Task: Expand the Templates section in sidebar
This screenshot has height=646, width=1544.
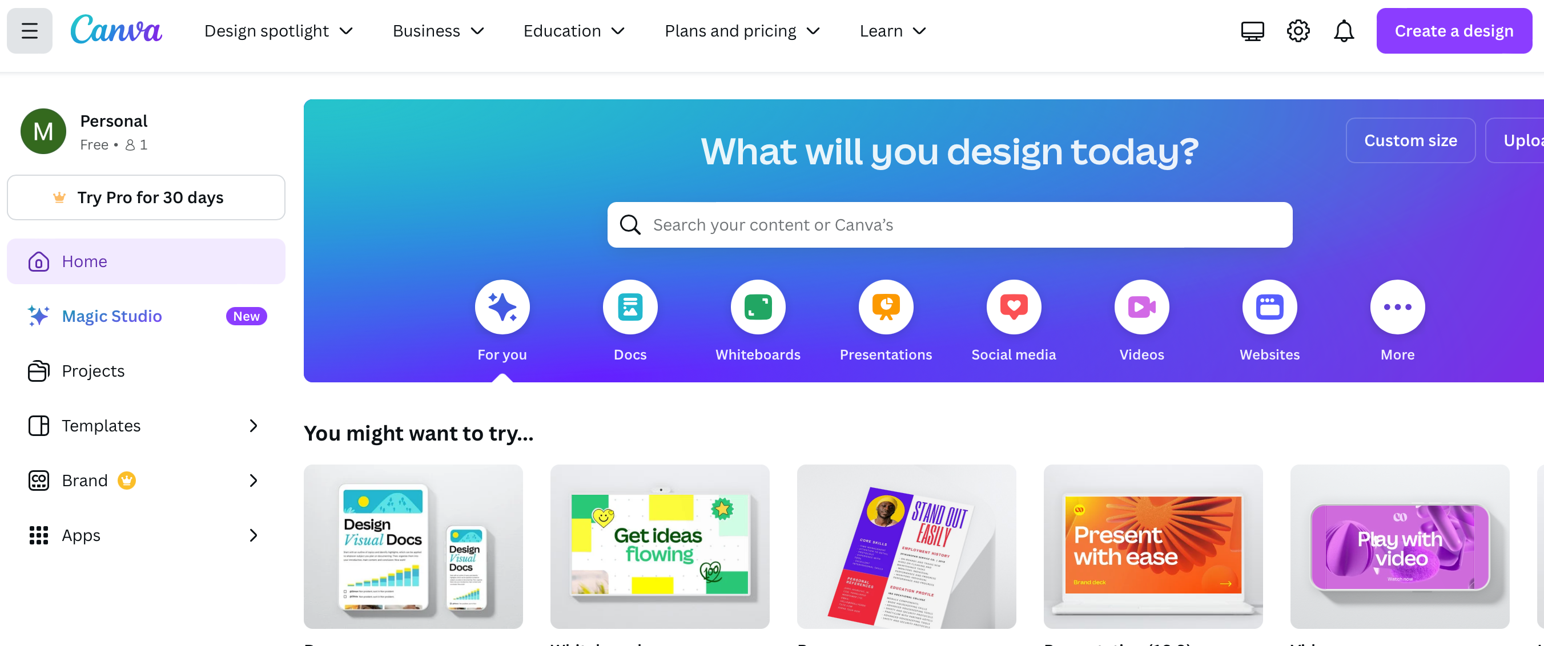Action: (253, 425)
